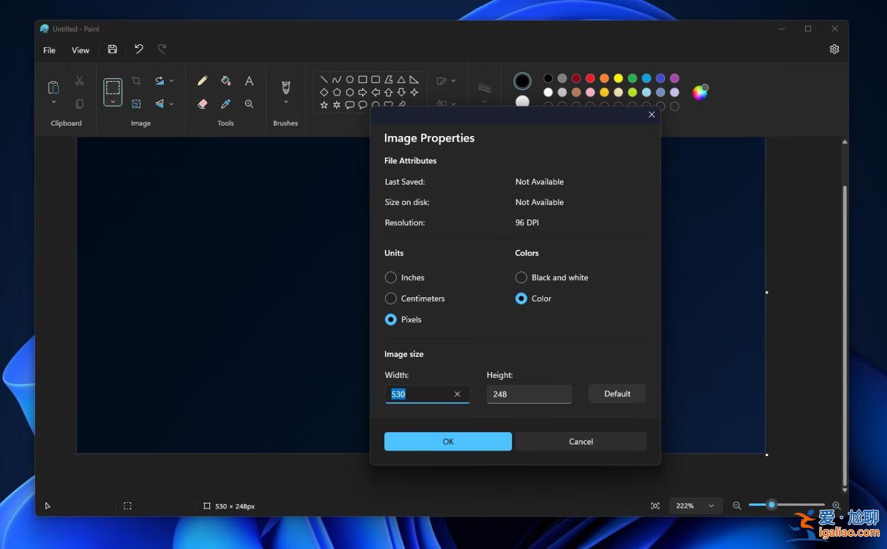
Task: Click the Crop image icon
Action: point(136,80)
